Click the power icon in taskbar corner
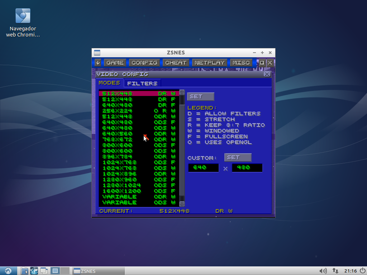 [x=362, y=271]
